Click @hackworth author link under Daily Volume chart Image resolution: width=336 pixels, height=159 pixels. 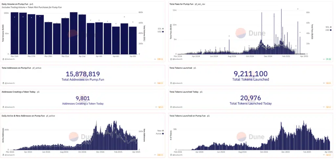pyautogui.click(x=10, y=59)
